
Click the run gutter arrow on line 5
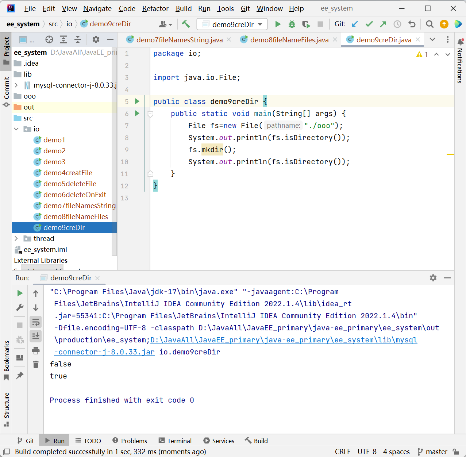[x=137, y=101]
